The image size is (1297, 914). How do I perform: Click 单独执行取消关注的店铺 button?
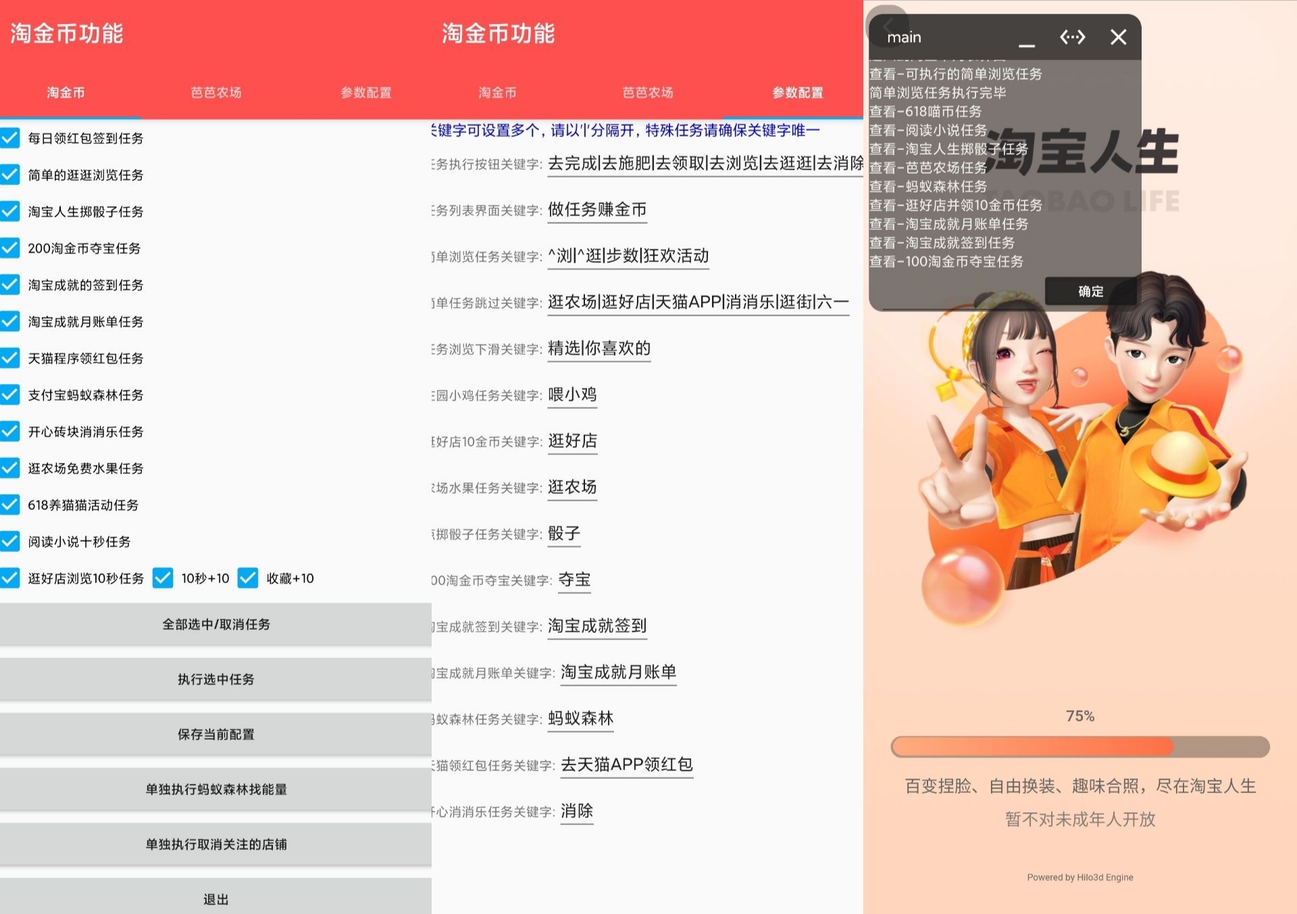click(x=215, y=844)
